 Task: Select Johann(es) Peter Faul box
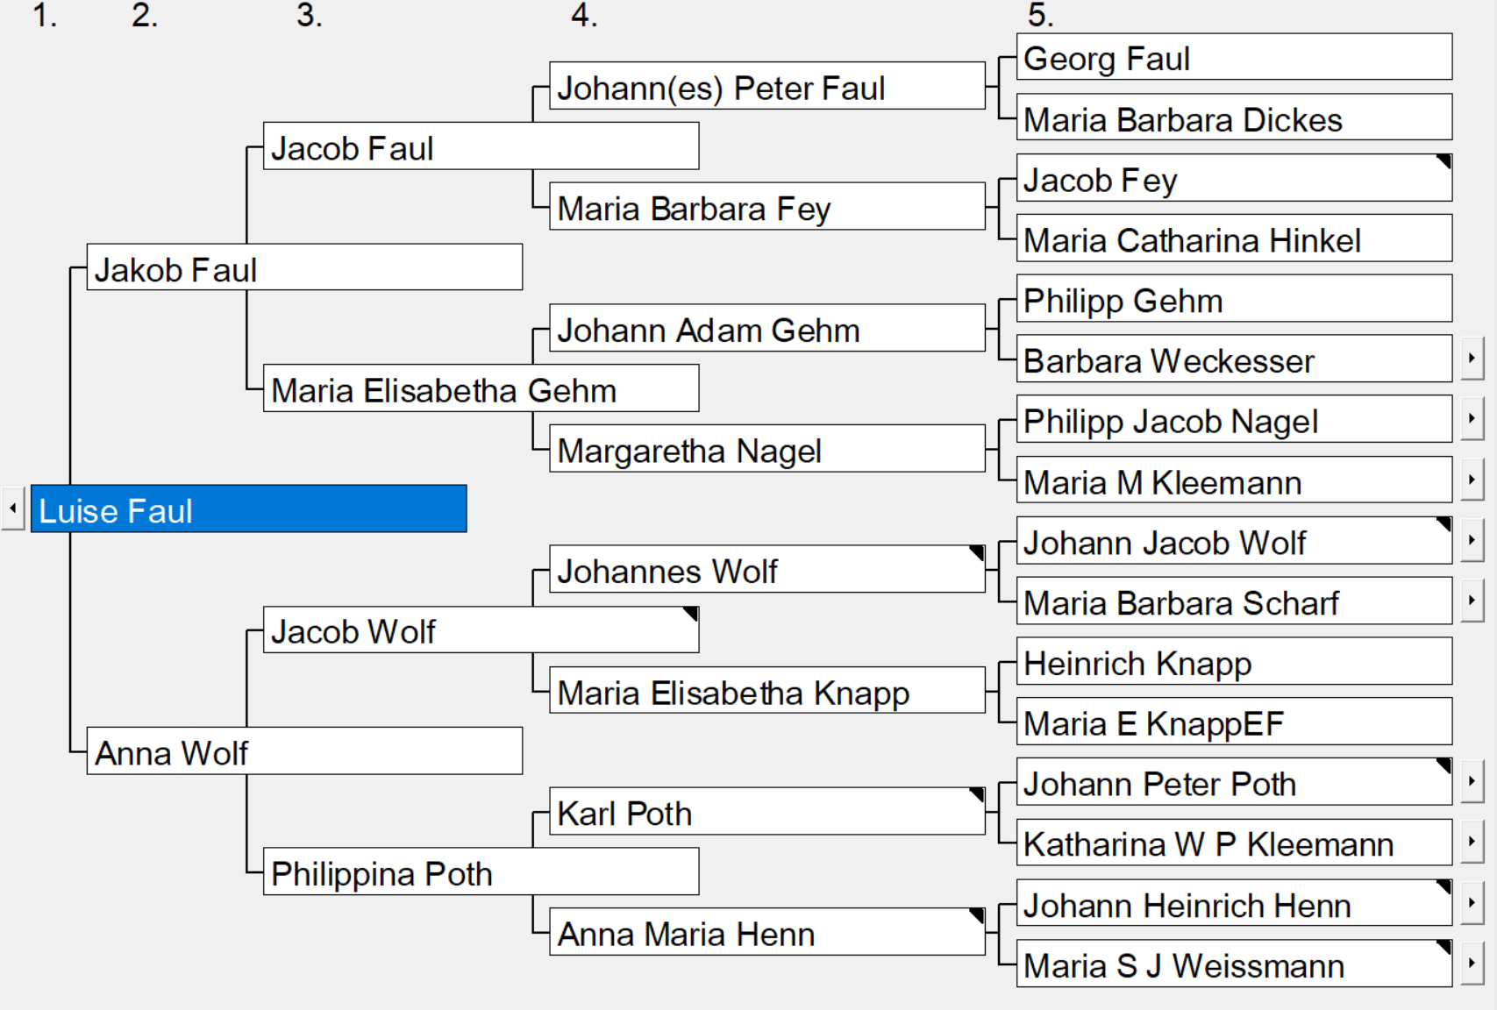point(767,86)
